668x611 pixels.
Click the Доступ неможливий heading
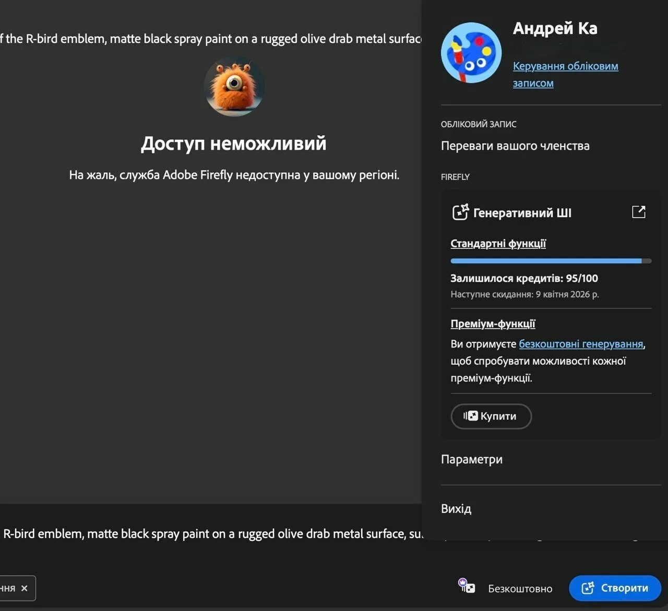pos(234,143)
